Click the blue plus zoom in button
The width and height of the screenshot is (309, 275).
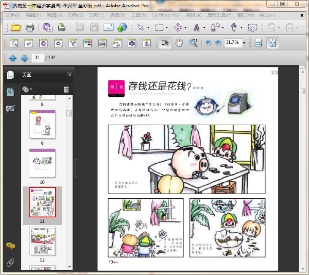[x=218, y=42]
